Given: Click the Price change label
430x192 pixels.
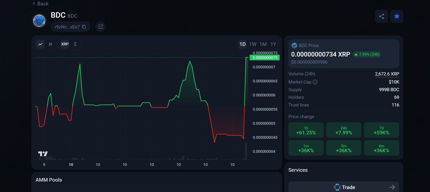Looking at the screenshot, I should pos(301,117).
